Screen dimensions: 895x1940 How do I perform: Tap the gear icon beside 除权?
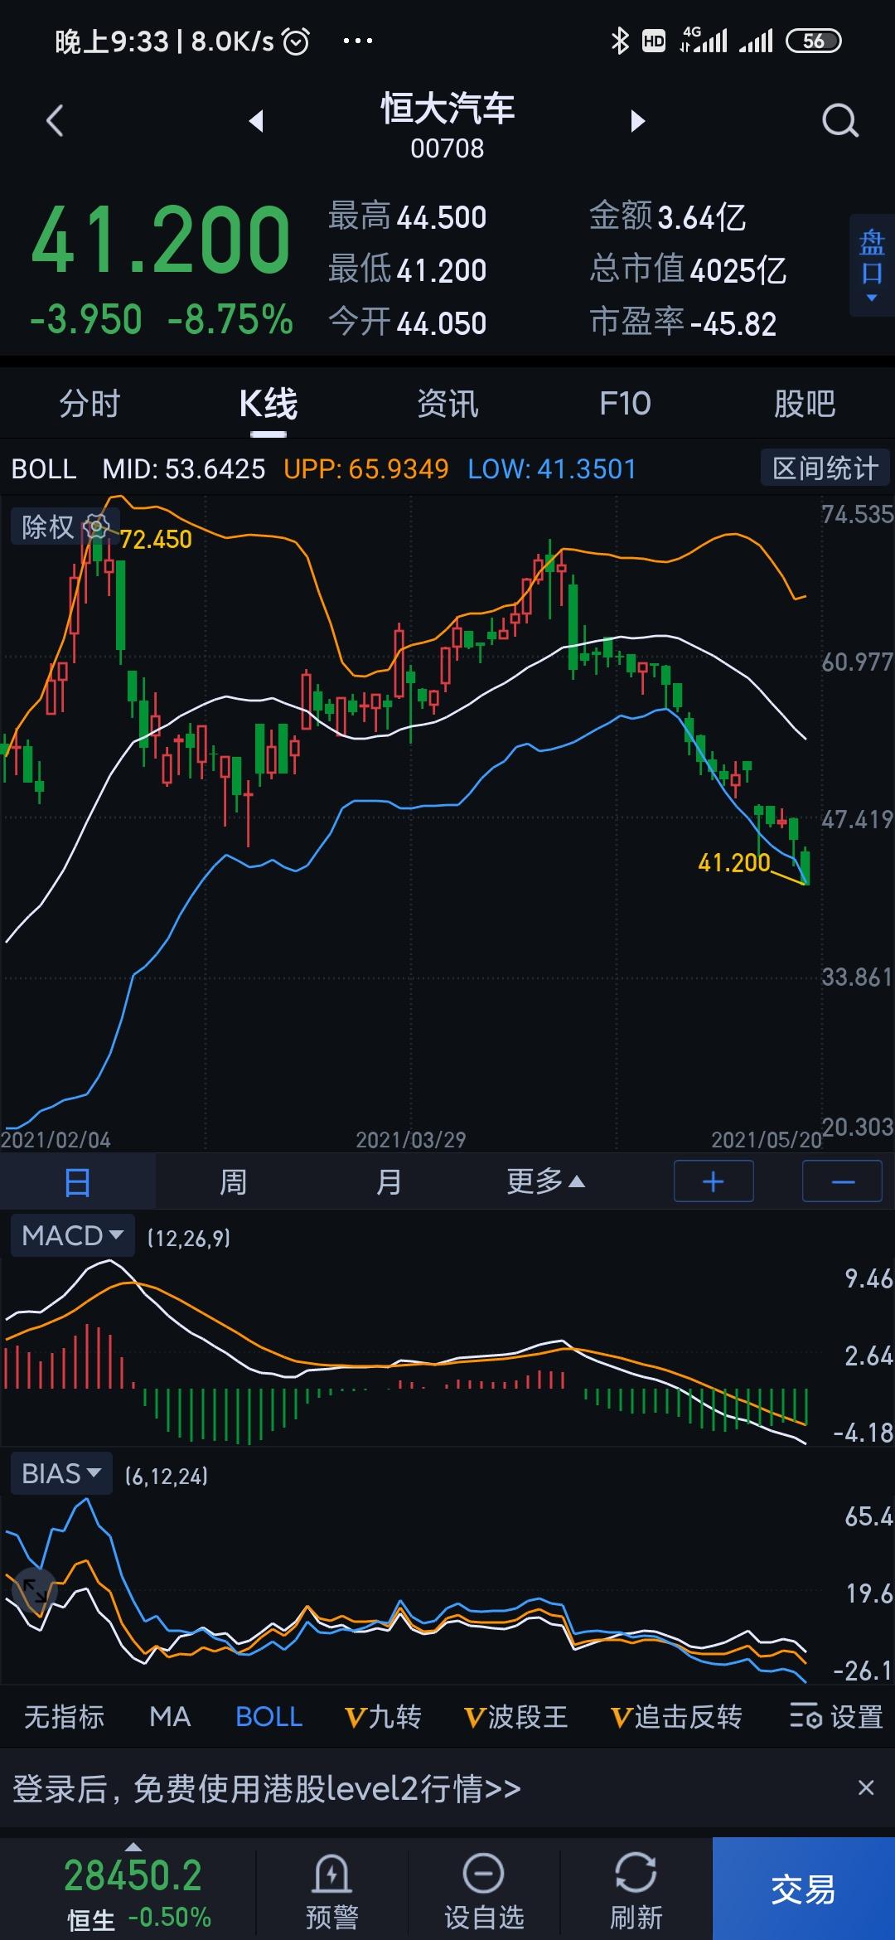[97, 526]
